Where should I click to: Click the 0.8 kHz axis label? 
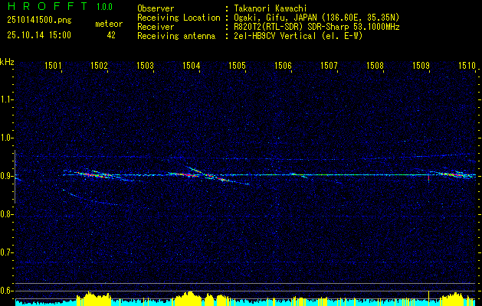tap(6, 214)
